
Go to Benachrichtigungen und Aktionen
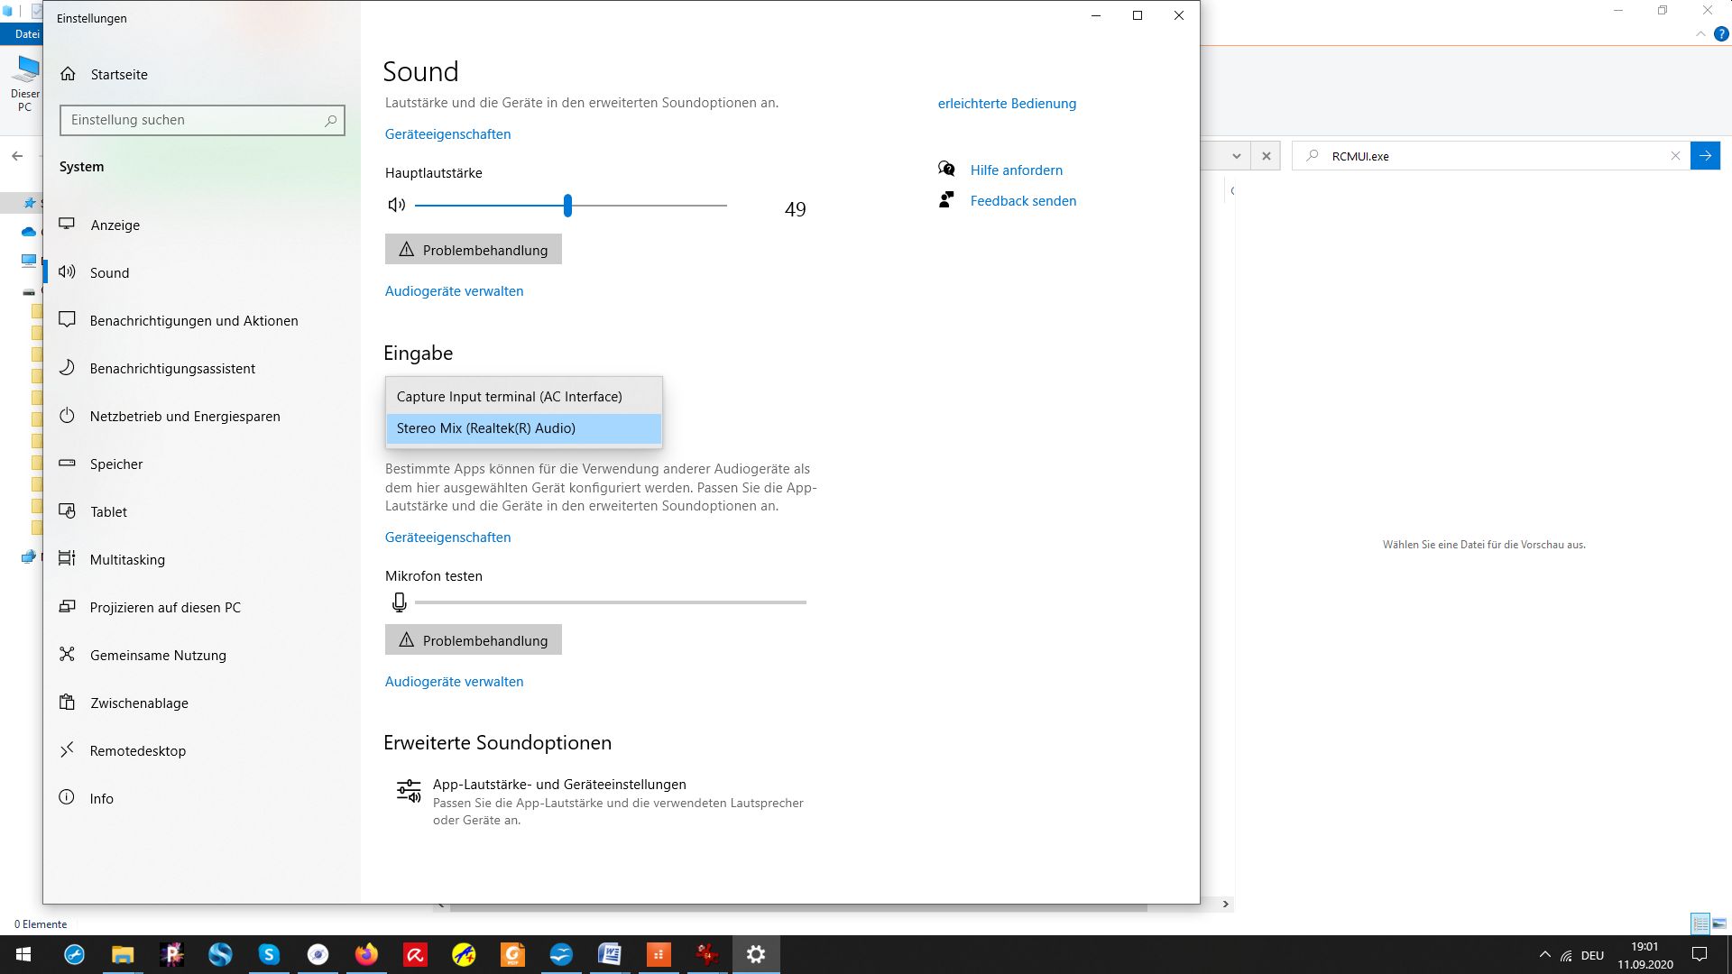click(x=194, y=321)
